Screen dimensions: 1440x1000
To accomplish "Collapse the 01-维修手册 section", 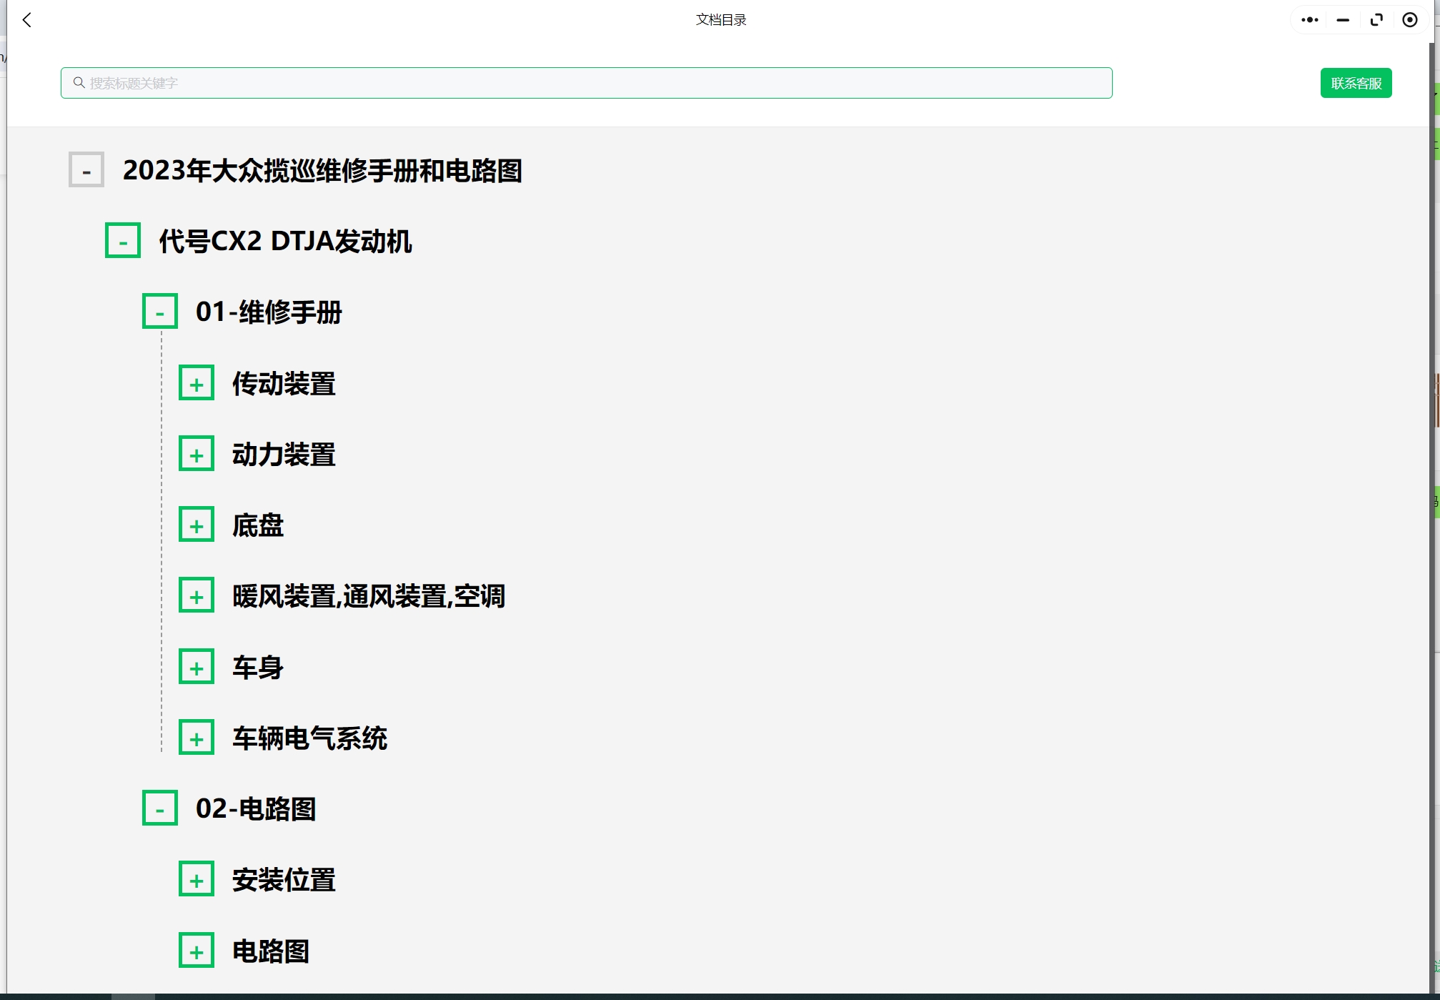I will 160,312.
